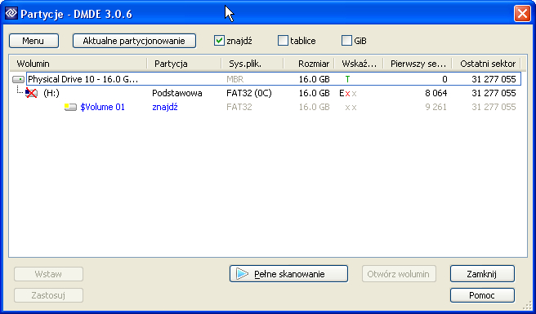Image resolution: width=536 pixels, height=314 pixels.
Task: Click Aktualne partycjonowanie button
Action: (134, 41)
